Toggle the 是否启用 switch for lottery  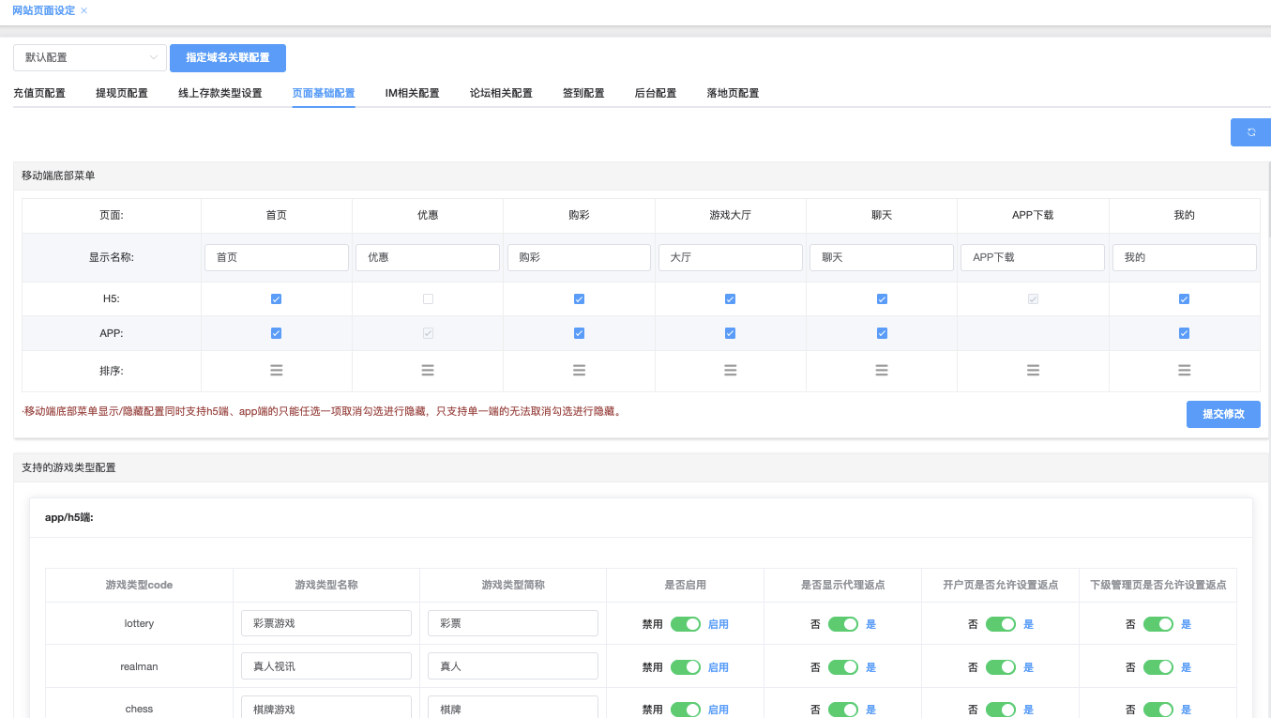pyautogui.click(x=686, y=624)
